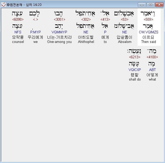
Task: Select the English gloss 'shall do'
Action: [135, 79]
